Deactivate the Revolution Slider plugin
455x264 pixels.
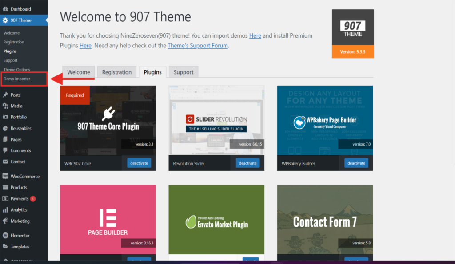(x=247, y=163)
